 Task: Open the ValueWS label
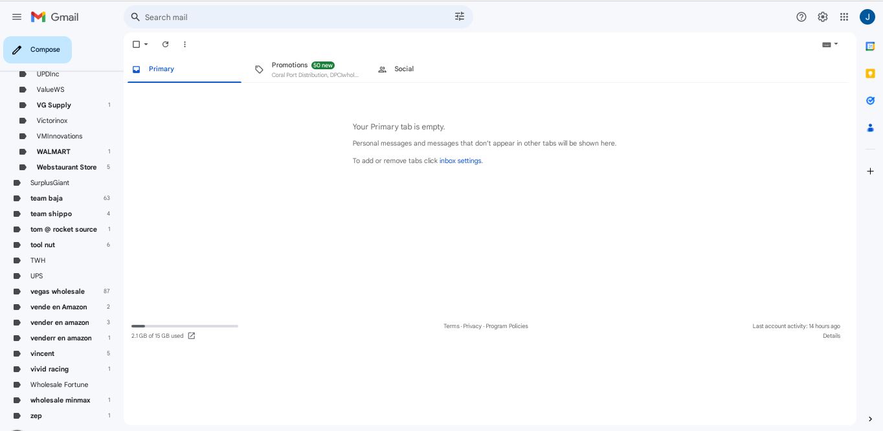(50, 89)
